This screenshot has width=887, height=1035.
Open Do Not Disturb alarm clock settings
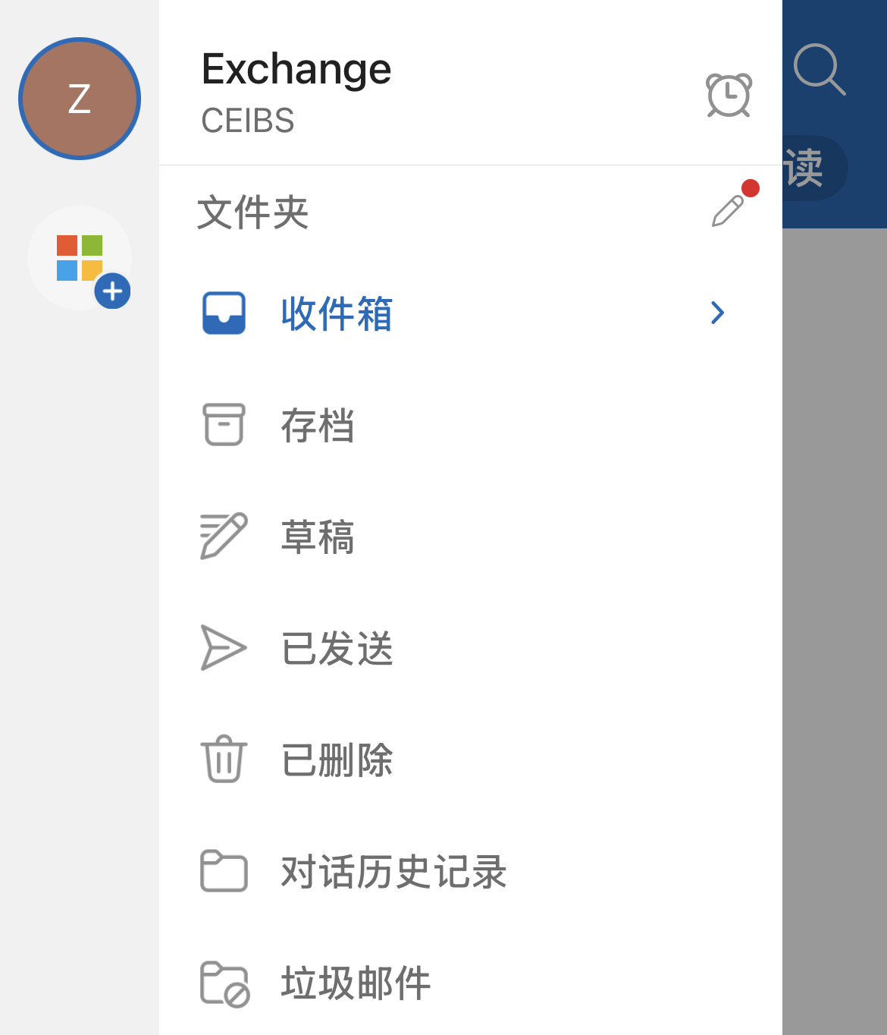[x=729, y=96]
